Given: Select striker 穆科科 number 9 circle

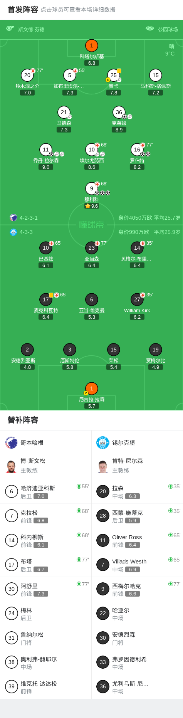Looking at the screenshot, I should (x=91, y=188).
